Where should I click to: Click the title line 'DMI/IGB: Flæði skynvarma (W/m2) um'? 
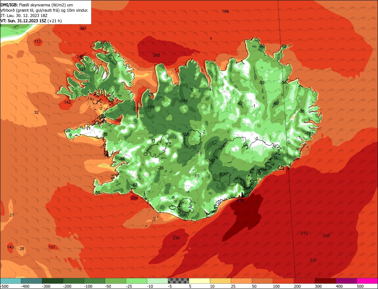pos(37,5)
